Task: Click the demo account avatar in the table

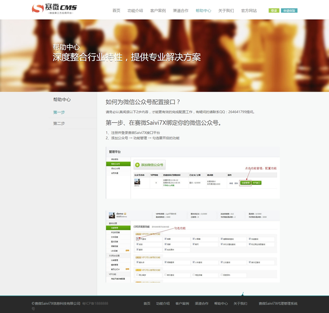Action: pos(137,181)
